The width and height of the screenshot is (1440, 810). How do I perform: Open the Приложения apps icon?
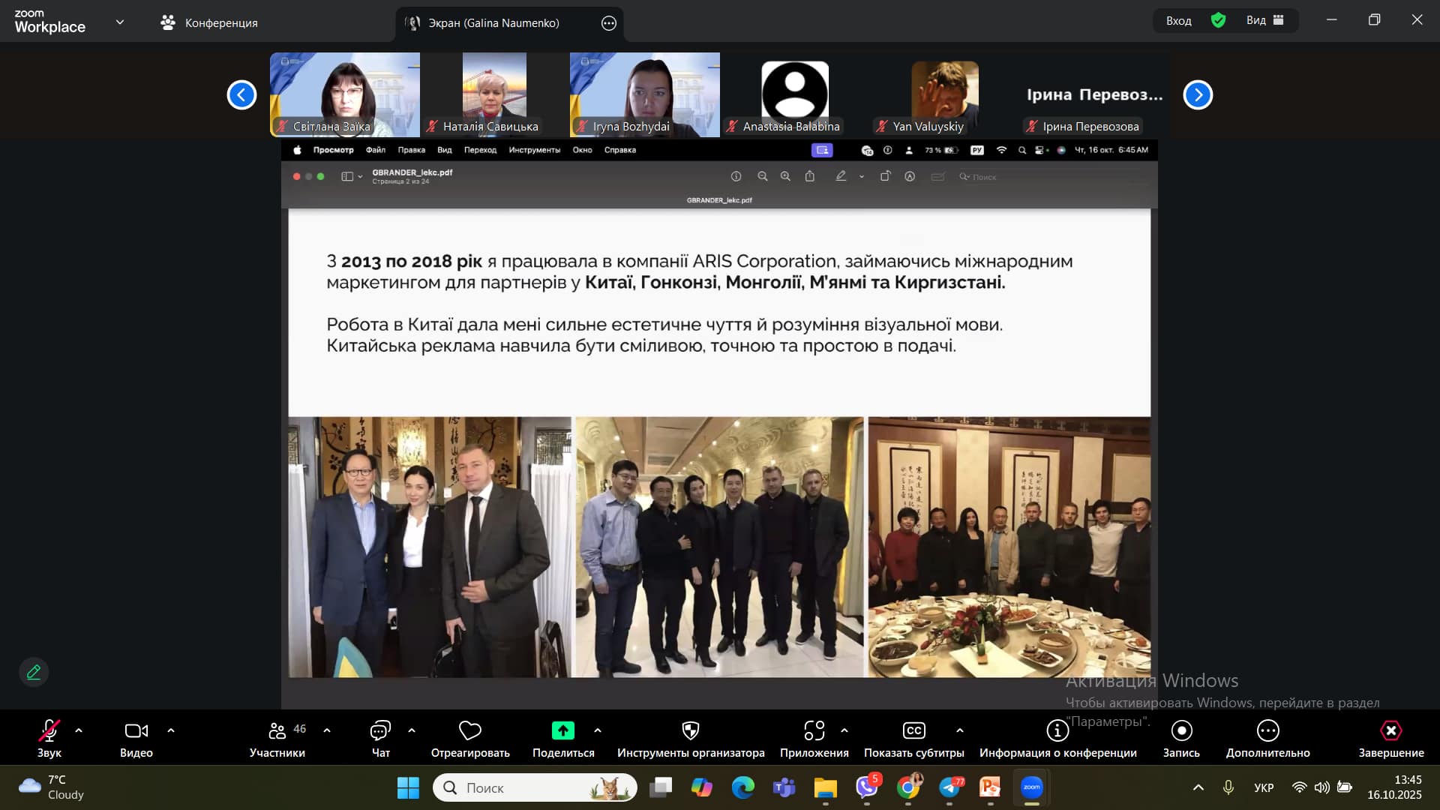[x=814, y=731]
